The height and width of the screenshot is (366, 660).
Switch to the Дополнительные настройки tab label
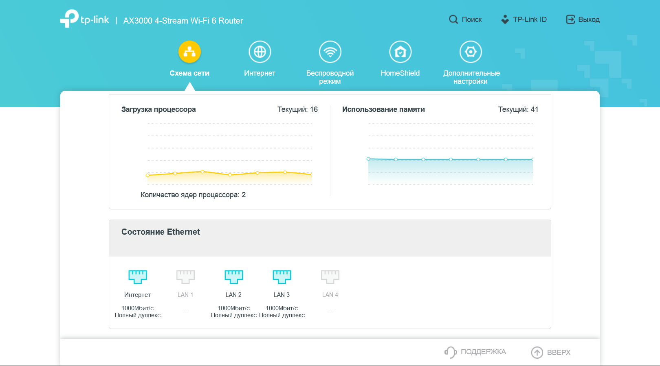[x=471, y=77]
